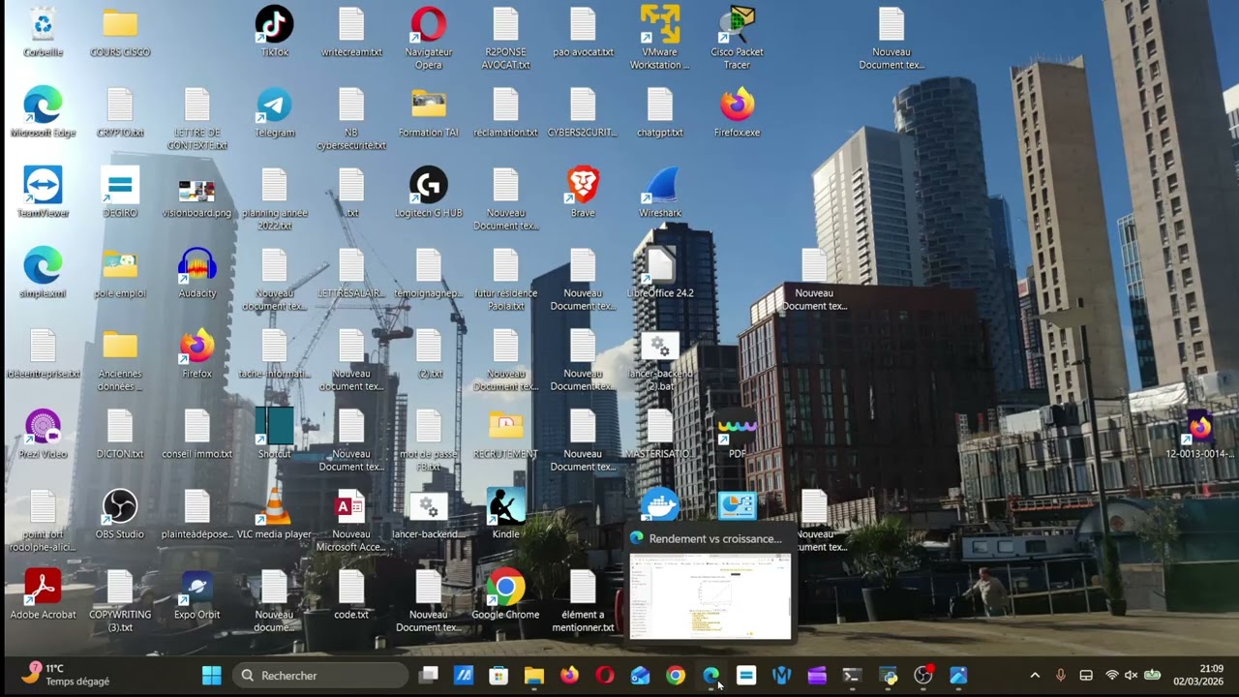This screenshot has height=697, width=1239.
Task: Open the Brave browser desktop shortcut
Action: [583, 192]
